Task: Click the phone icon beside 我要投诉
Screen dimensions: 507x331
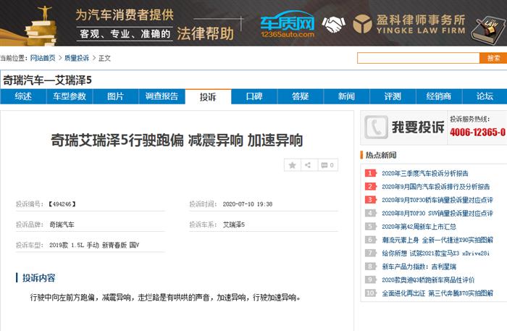Action: (x=376, y=127)
